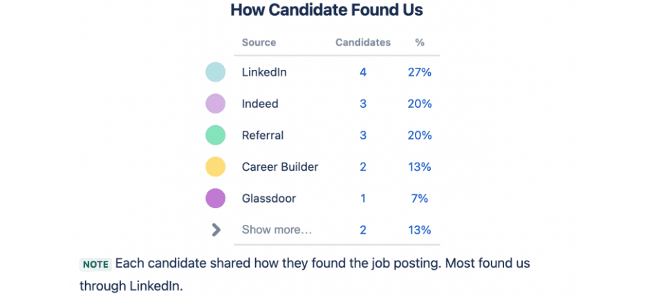This screenshot has height=296, width=659.
Task: Click the 7% Glassdoor percentage value
Action: [420, 198]
